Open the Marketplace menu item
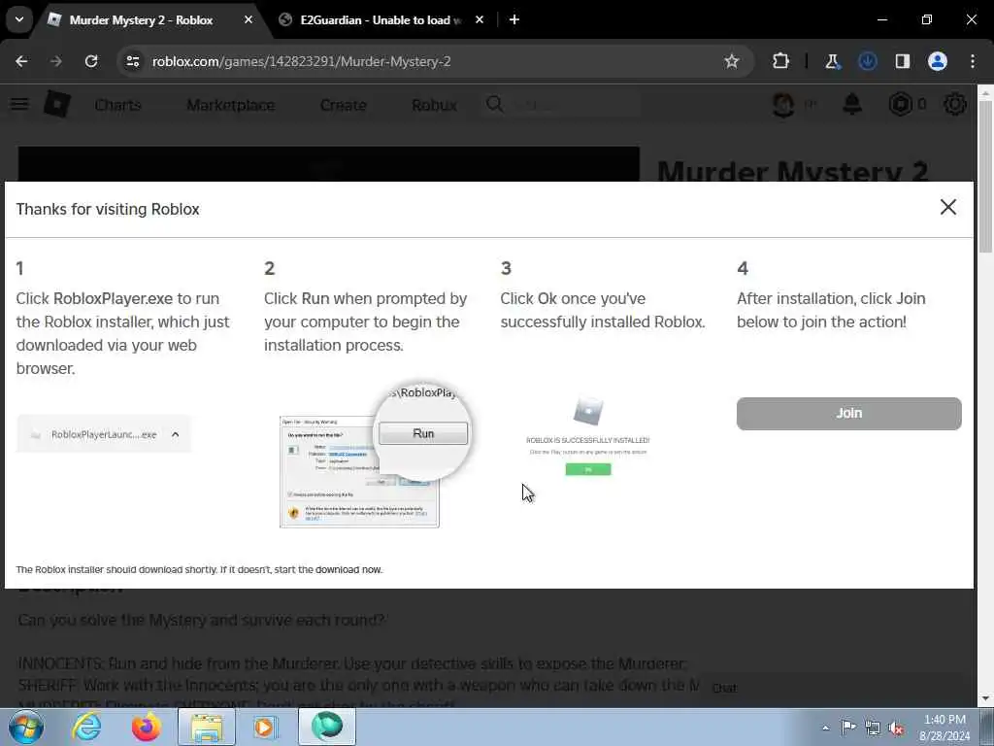This screenshot has height=746, width=994. 231,105
